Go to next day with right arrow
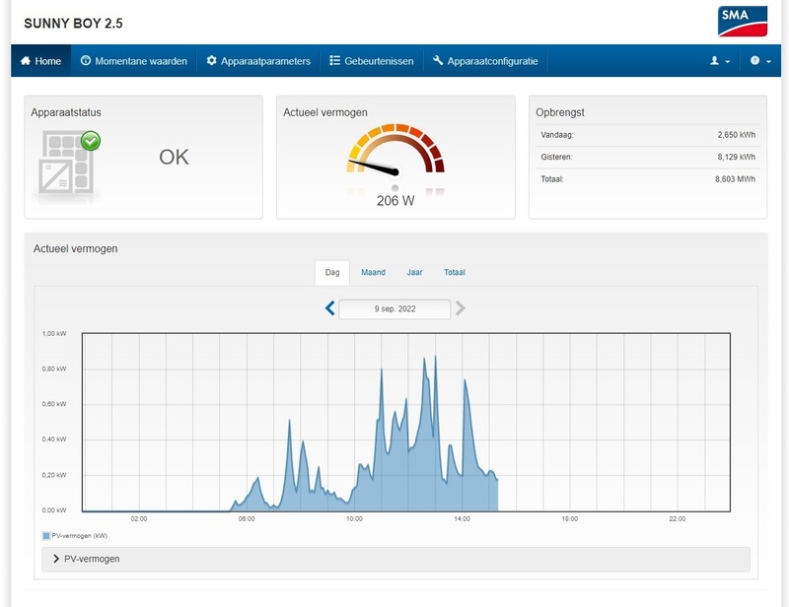This screenshot has height=607, width=789. tap(460, 308)
